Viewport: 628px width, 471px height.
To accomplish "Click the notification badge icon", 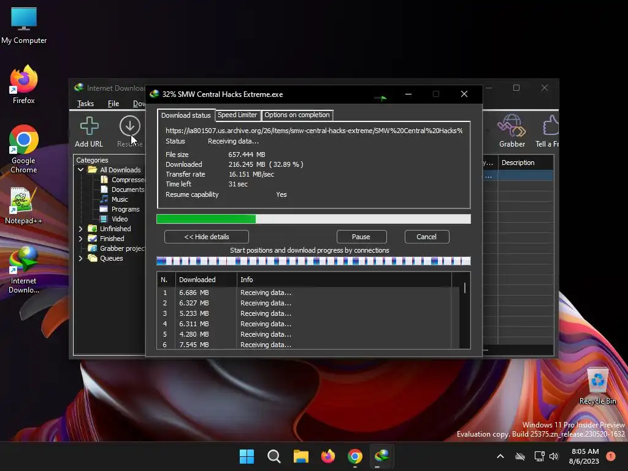I will point(611,456).
